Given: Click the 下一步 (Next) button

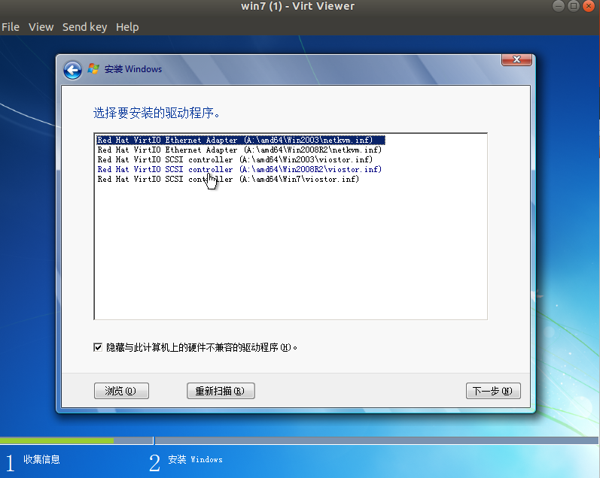Looking at the screenshot, I should coord(493,391).
